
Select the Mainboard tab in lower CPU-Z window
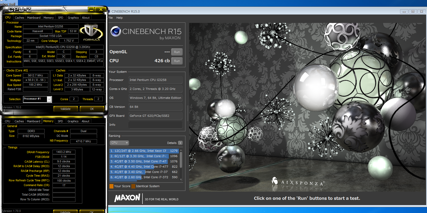click(x=33, y=121)
